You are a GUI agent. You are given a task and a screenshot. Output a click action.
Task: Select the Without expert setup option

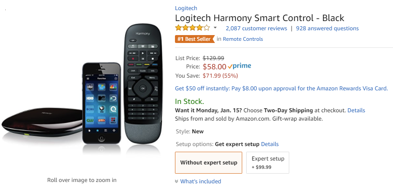tap(208, 163)
